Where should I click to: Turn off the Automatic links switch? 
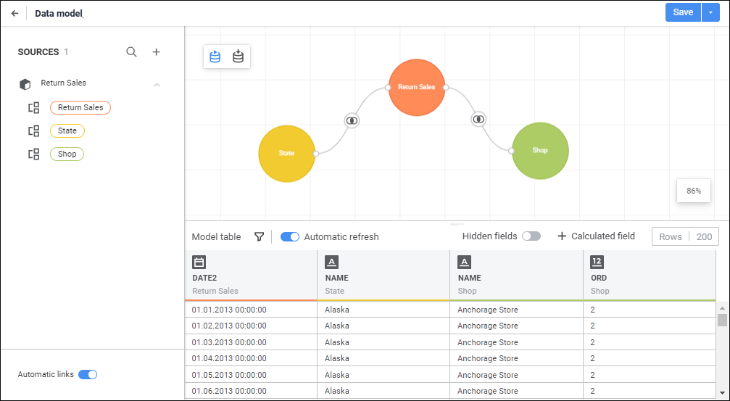[x=88, y=374]
